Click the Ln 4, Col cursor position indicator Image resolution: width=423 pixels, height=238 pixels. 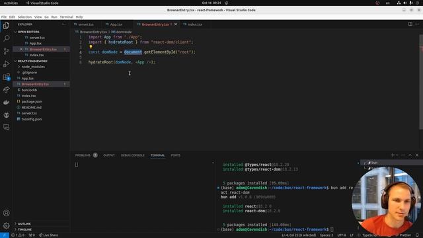[x=298, y=235]
